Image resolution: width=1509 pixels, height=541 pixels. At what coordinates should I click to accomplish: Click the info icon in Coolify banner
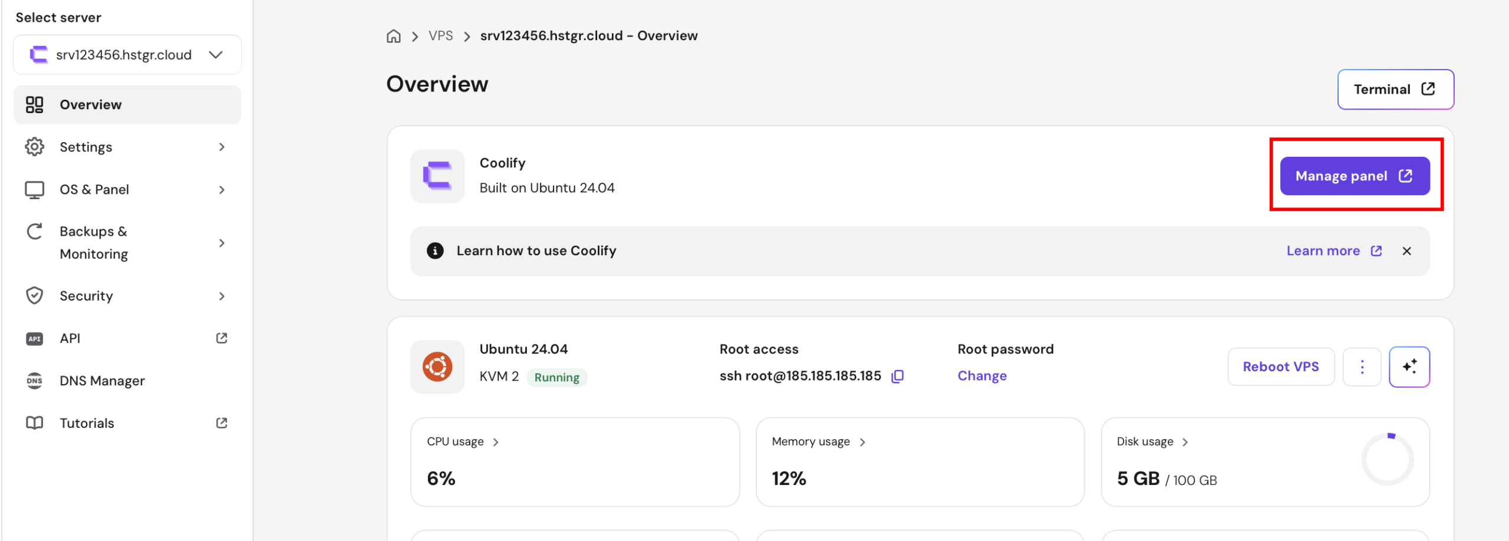[x=435, y=251]
